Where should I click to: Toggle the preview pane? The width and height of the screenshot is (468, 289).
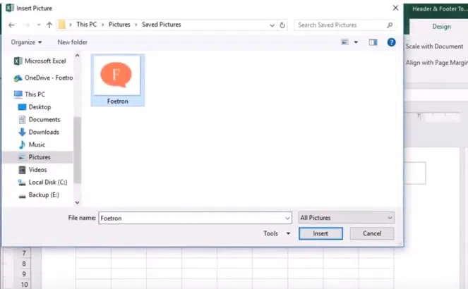(x=373, y=42)
